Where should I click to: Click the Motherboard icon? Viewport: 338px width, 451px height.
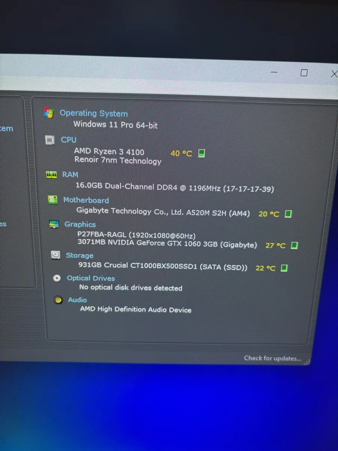[x=52, y=200]
